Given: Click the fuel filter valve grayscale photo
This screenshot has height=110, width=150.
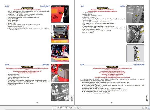Looking at the screenshot, I should [x=135, y=34].
